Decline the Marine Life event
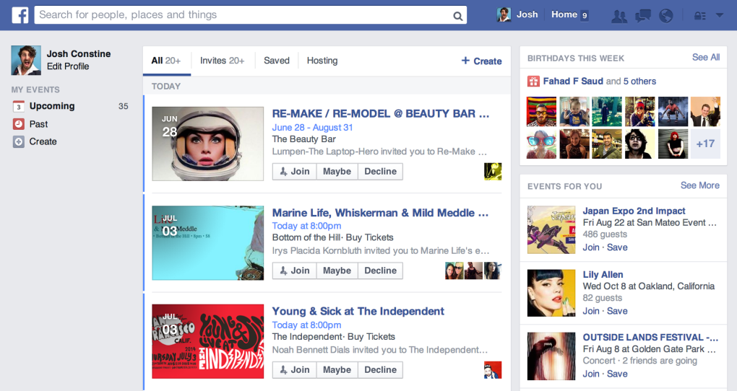The width and height of the screenshot is (737, 391). pyautogui.click(x=380, y=271)
